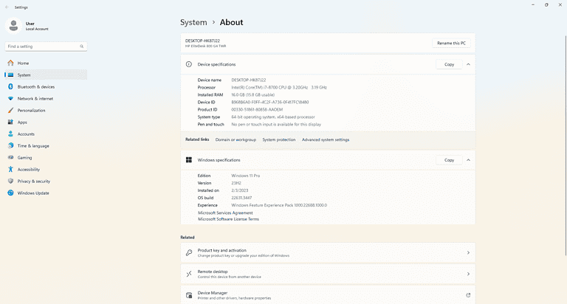Click the Gaming controller icon
The image size is (567, 304).
(x=10, y=158)
